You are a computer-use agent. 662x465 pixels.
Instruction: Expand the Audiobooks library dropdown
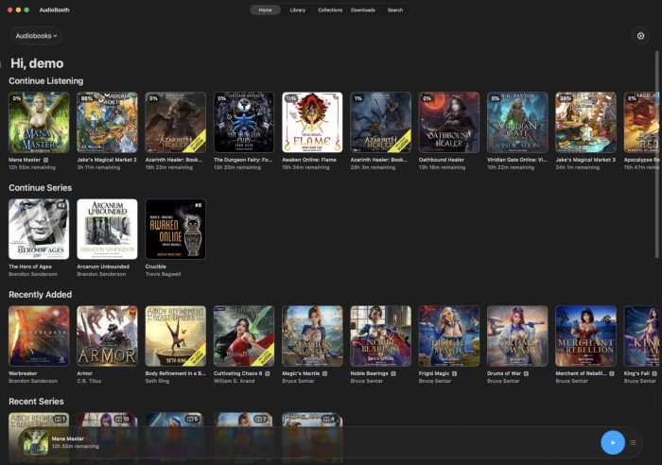(36, 36)
